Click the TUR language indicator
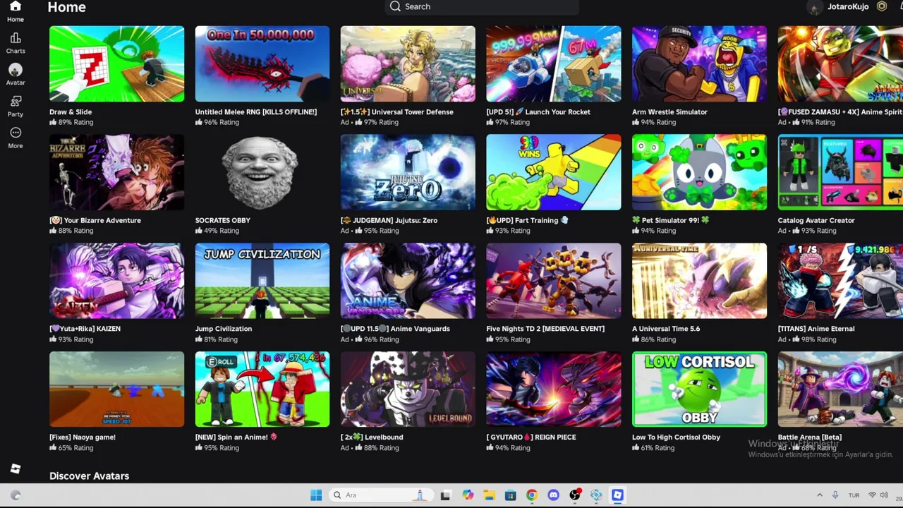This screenshot has width=903, height=508. (x=854, y=495)
